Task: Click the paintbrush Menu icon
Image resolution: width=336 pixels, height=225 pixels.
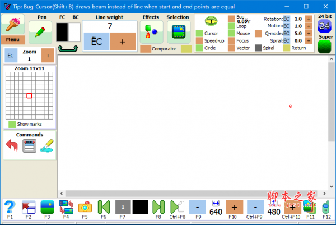Action: pos(13,24)
